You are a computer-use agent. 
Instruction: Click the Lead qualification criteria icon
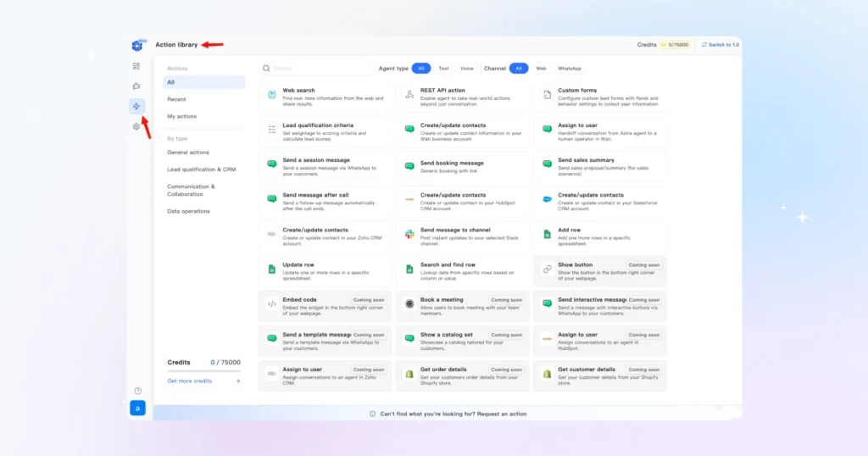tap(272, 130)
